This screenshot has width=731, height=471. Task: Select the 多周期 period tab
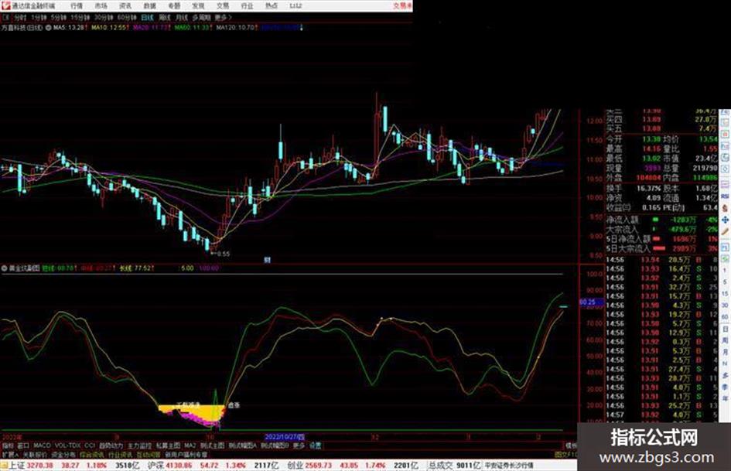201,18
